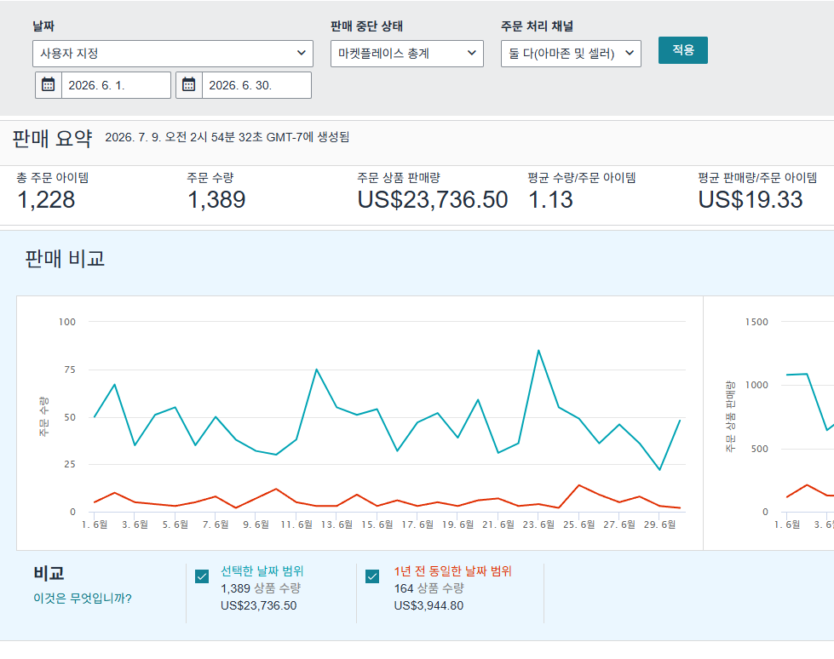
Task: Open the start date calendar icon
Action: pyautogui.click(x=49, y=85)
